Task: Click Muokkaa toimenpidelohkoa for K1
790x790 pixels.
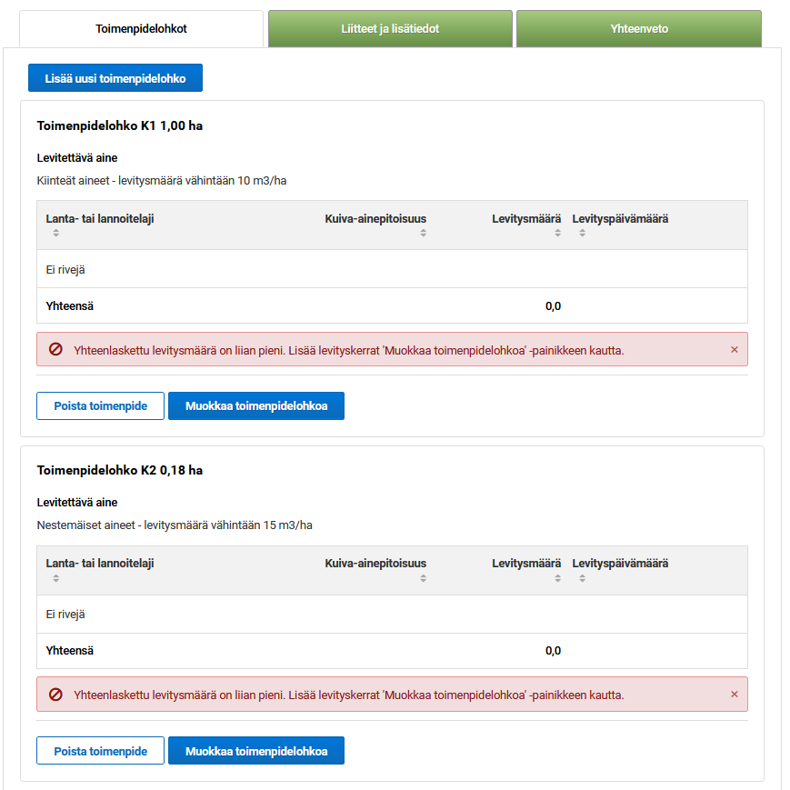Action: coord(256,406)
